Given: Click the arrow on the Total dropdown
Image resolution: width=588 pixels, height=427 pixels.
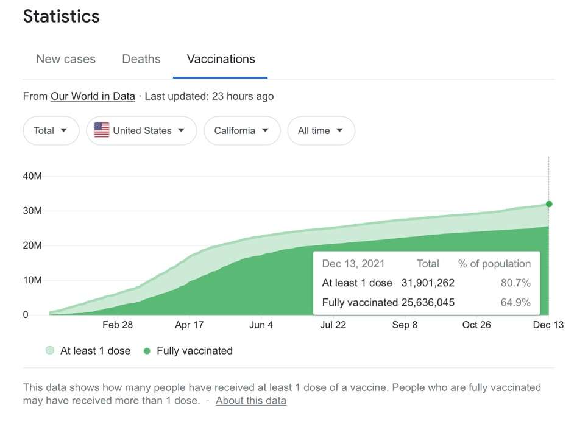Looking at the screenshot, I should [64, 130].
